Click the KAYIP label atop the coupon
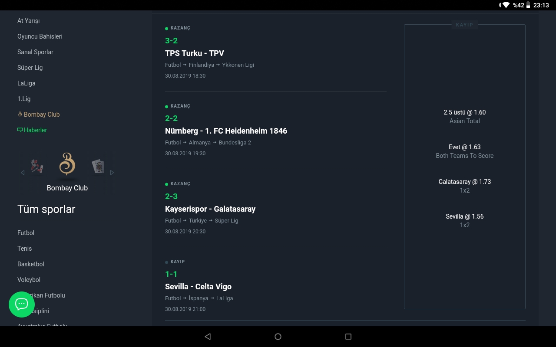The width and height of the screenshot is (556, 347). (464, 25)
